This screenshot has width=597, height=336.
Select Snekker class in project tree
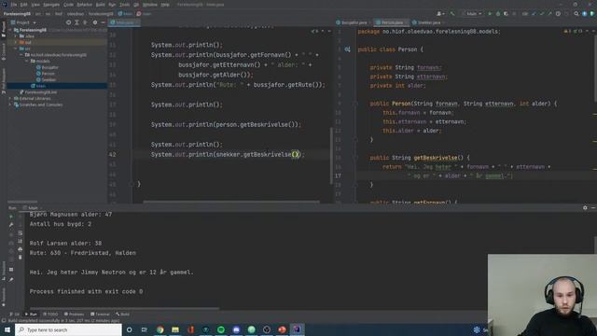click(x=46, y=79)
